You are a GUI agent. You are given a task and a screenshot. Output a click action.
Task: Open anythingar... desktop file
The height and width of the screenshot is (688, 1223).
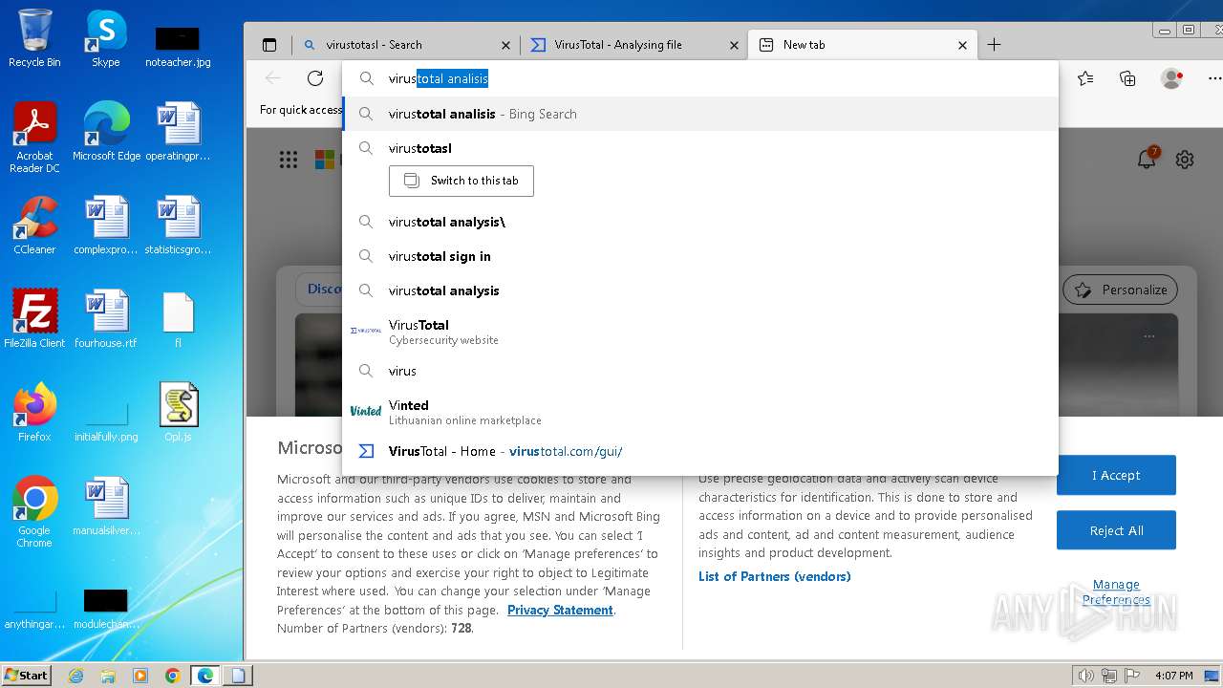tap(34, 610)
